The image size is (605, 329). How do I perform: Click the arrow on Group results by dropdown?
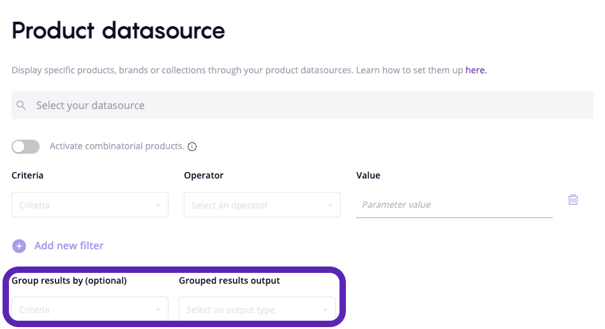(x=158, y=310)
